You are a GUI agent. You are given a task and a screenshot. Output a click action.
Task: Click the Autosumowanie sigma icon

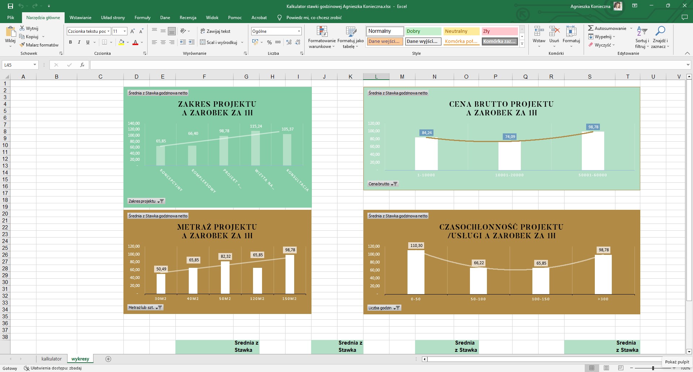point(590,28)
